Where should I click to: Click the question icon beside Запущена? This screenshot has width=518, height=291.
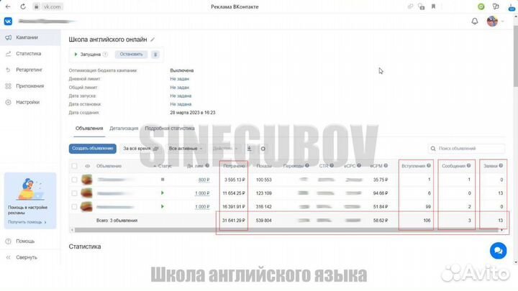click(x=105, y=55)
